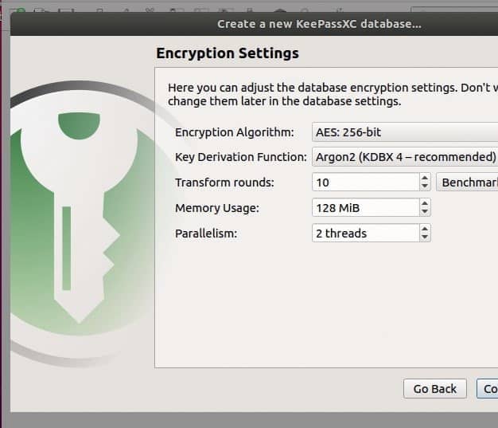
Task: Click the dialog title bar text
Action: (x=319, y=24)
